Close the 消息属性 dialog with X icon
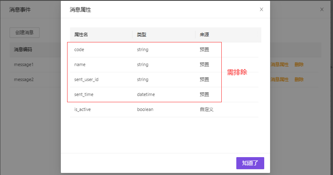This screenshot has height=175, width=333. click(261, 9)
